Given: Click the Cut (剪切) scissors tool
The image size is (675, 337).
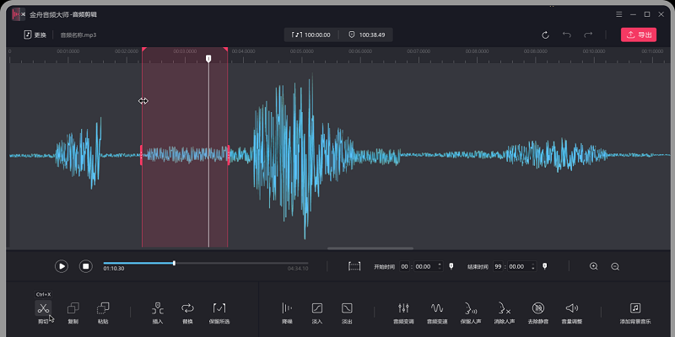Looking at the screenshot, I should [x=43, y=308].
